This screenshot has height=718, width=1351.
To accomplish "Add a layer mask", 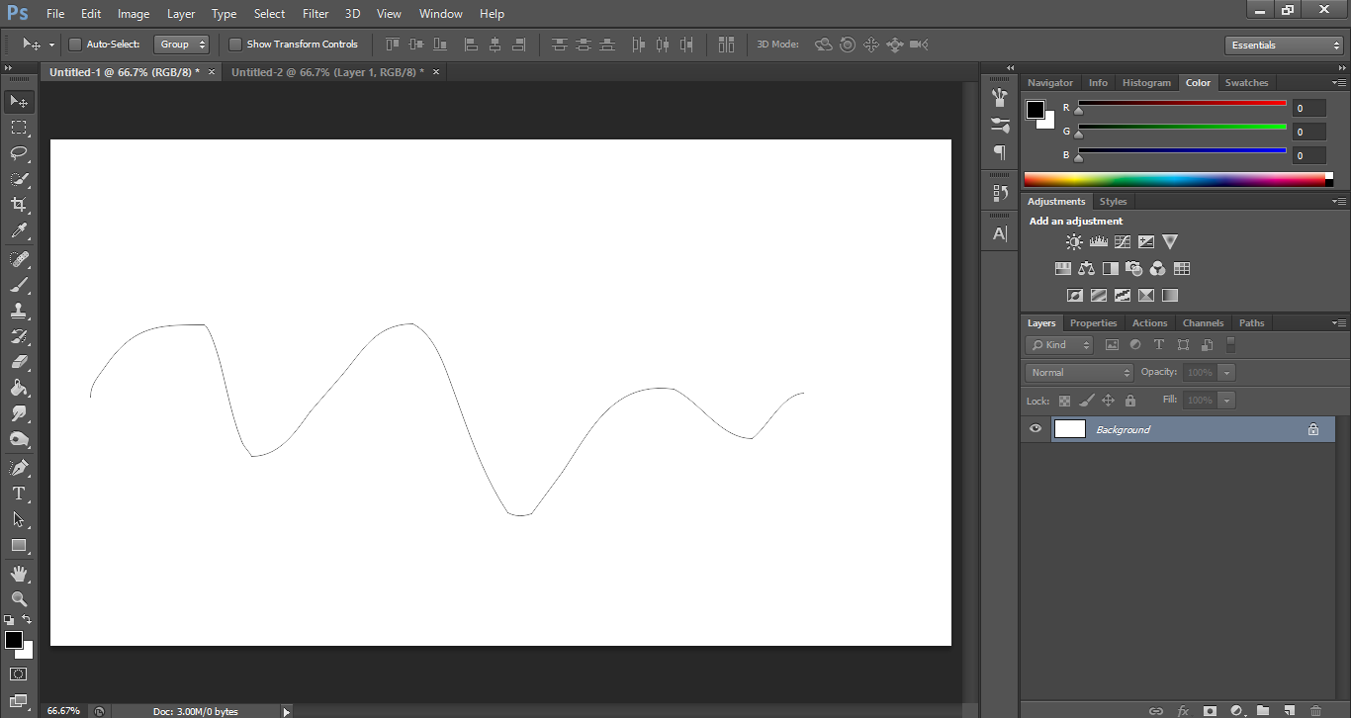I will tap(1209, 710).
